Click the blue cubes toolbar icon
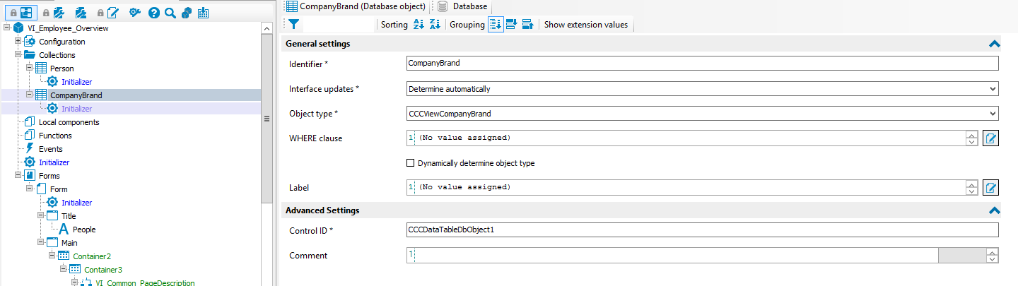This screenshot has width=1018, height=286. [187, 13]
